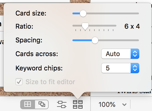Toggle the Size to fit editor checkbox
This screenshot has width=152, height=111.
19,82
